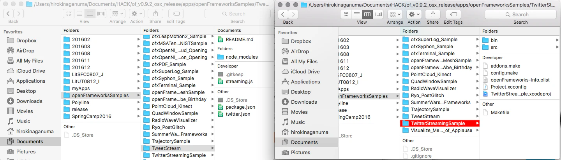Open Action gear menu in the front window
This screenshot has width=561, height=160.
click(x=414, y=14)
